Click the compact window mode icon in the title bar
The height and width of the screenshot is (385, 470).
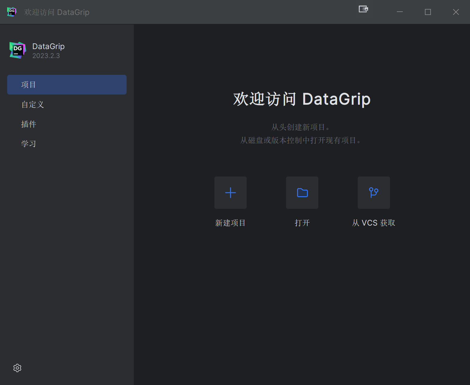pyautogui.click(x=363, y=9)
